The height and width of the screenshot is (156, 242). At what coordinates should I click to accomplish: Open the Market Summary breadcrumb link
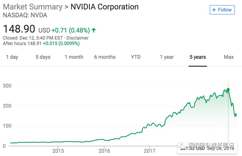pyautogui.click(x=33, y=6)
